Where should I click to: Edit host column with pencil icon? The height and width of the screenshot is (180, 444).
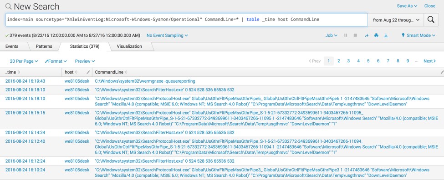88,72
